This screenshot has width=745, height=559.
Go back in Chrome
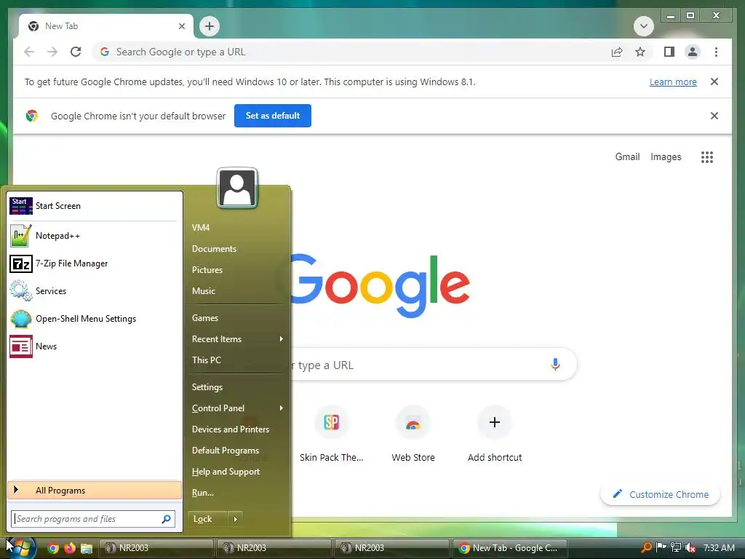point(29,52)
